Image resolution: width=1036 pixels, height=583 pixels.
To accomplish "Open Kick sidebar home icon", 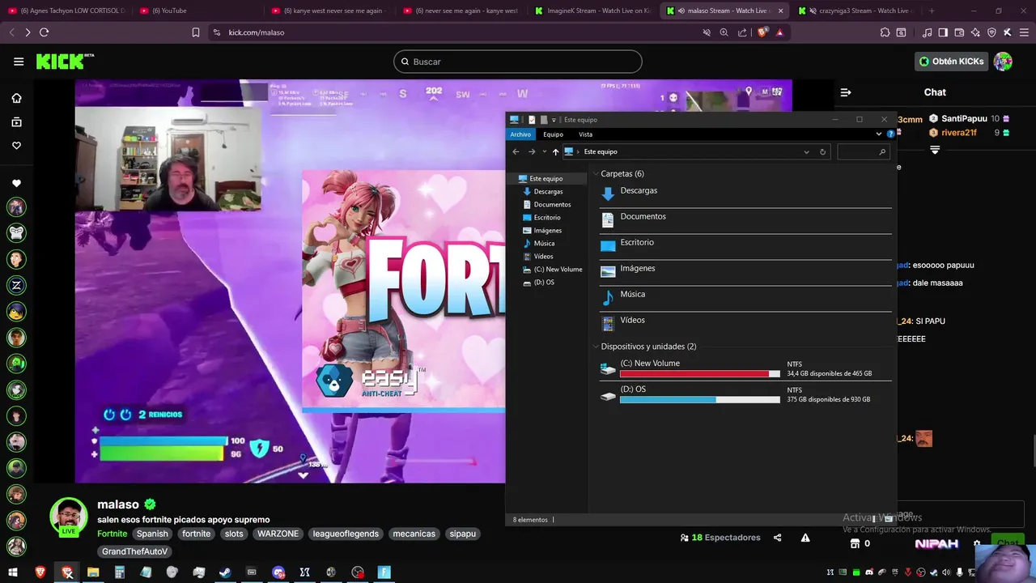I will coord(16,98).
